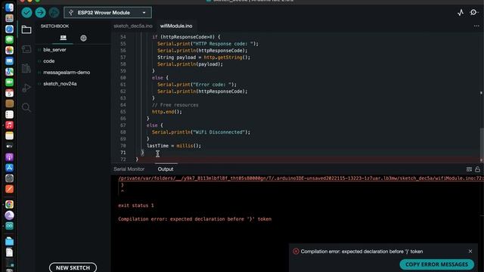Click the wifiModule.ino:72 error path line
This screenshot has width=484, height=272.
point(301,178)
